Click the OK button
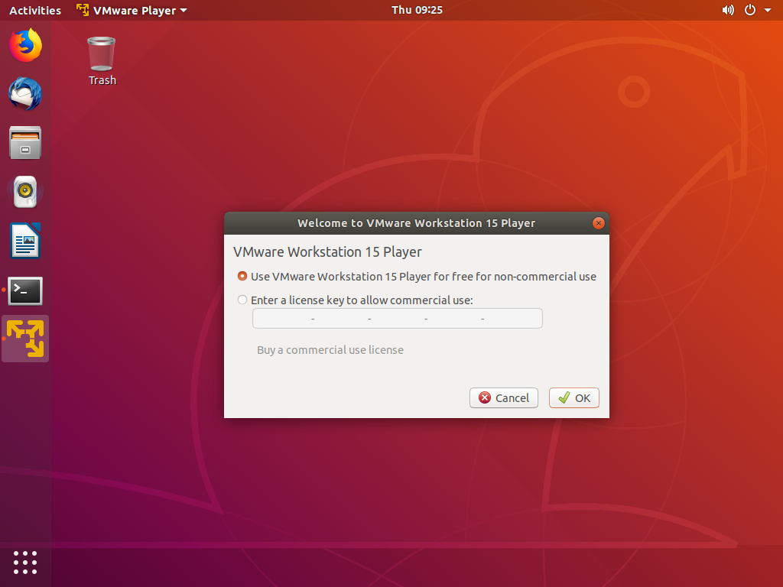Image resolution: width=783 pixels, height=587 pixels. pyautogui.click(x=574, y=397)
